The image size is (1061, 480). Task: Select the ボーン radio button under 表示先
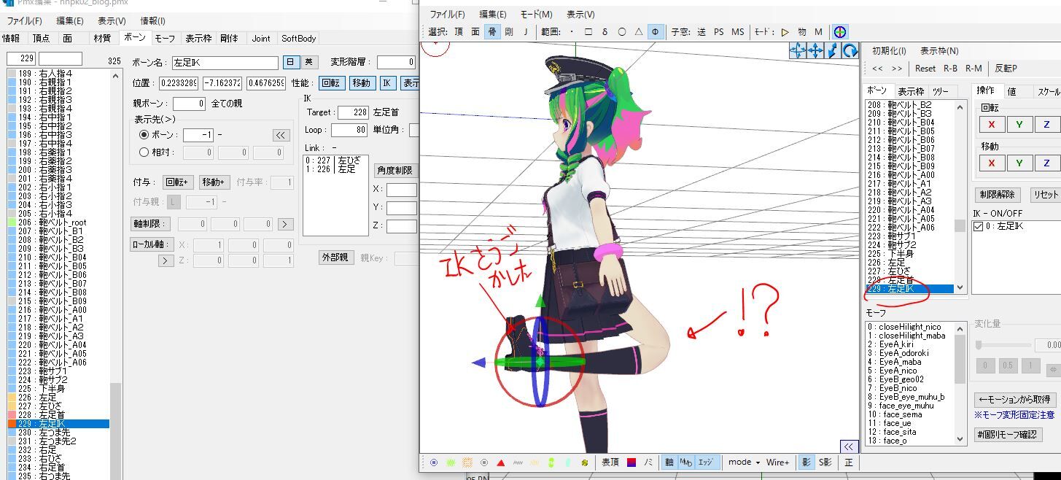pos(144,135)
